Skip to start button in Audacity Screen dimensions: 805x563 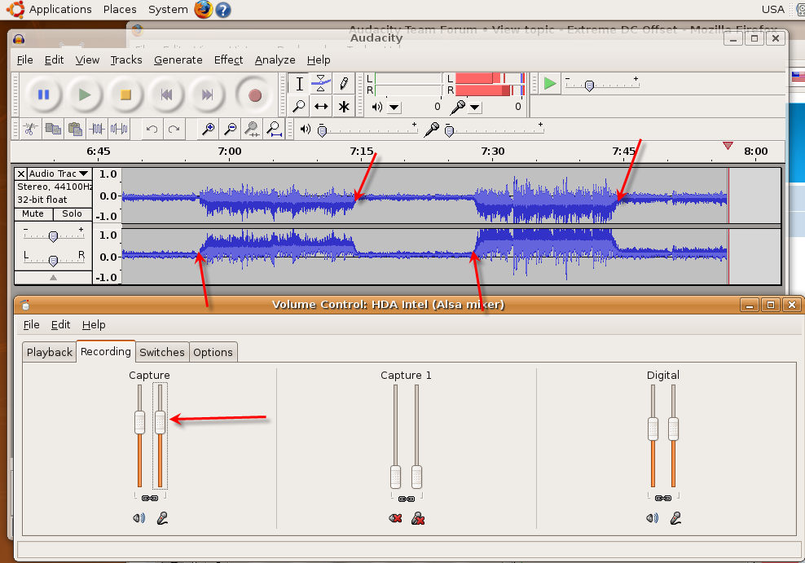pos(166,95)
